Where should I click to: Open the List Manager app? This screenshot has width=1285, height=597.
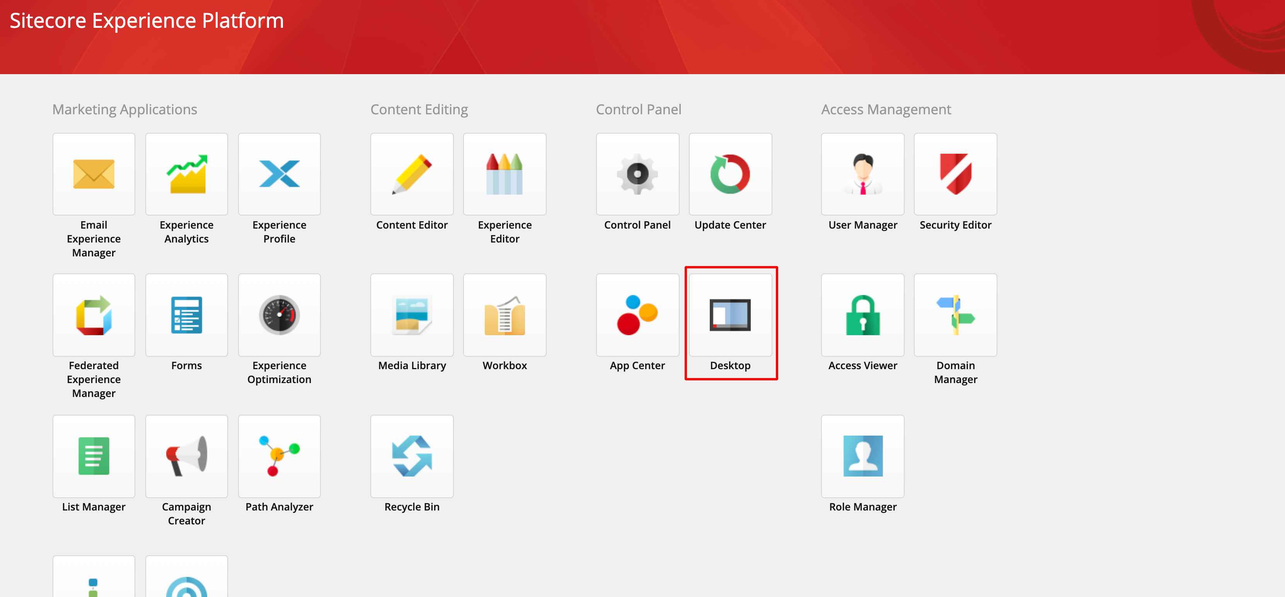point(94,456)
